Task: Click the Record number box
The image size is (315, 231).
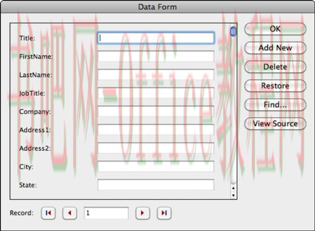Action: 106,213
